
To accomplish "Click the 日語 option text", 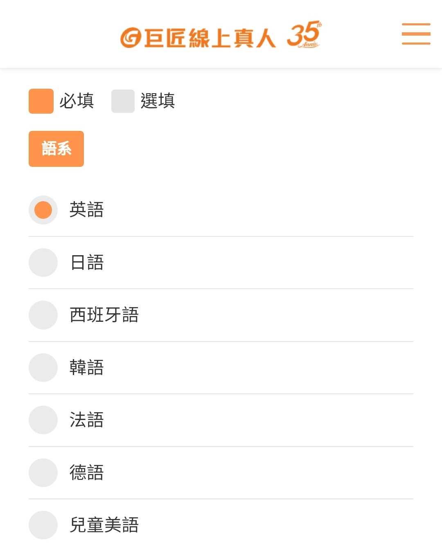I will tap(87, 263).
